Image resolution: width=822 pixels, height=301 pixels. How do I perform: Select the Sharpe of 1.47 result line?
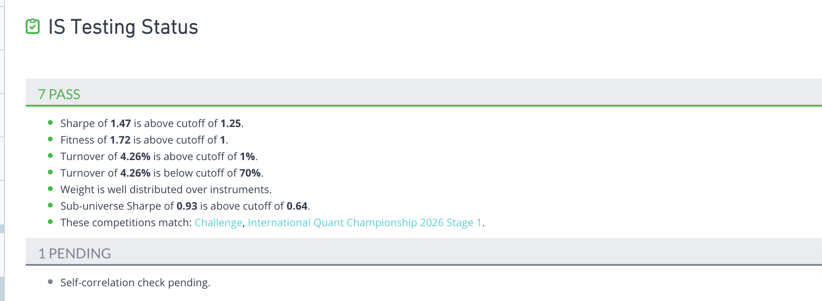[x=152, y=124]
